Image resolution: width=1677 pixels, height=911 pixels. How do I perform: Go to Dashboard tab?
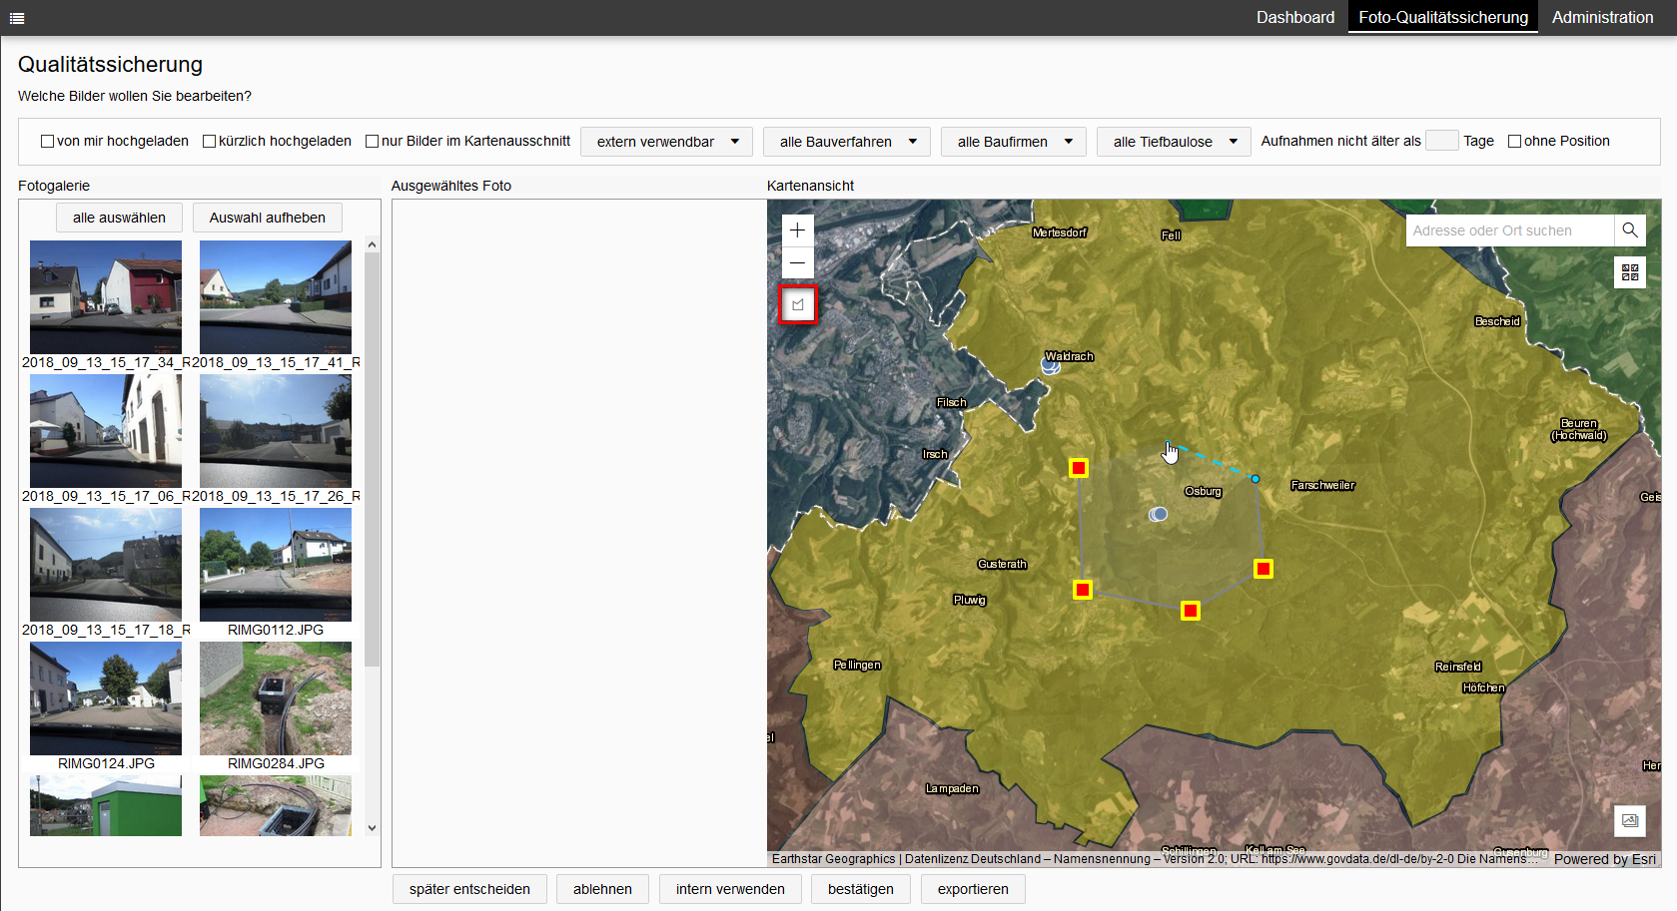coord(1295,17)
